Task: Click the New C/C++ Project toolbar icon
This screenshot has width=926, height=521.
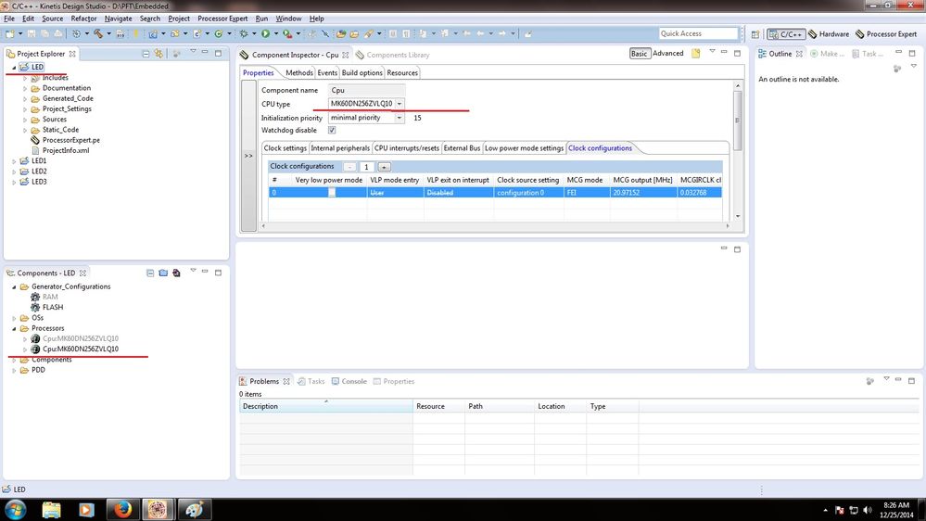Action: [153, 33]
